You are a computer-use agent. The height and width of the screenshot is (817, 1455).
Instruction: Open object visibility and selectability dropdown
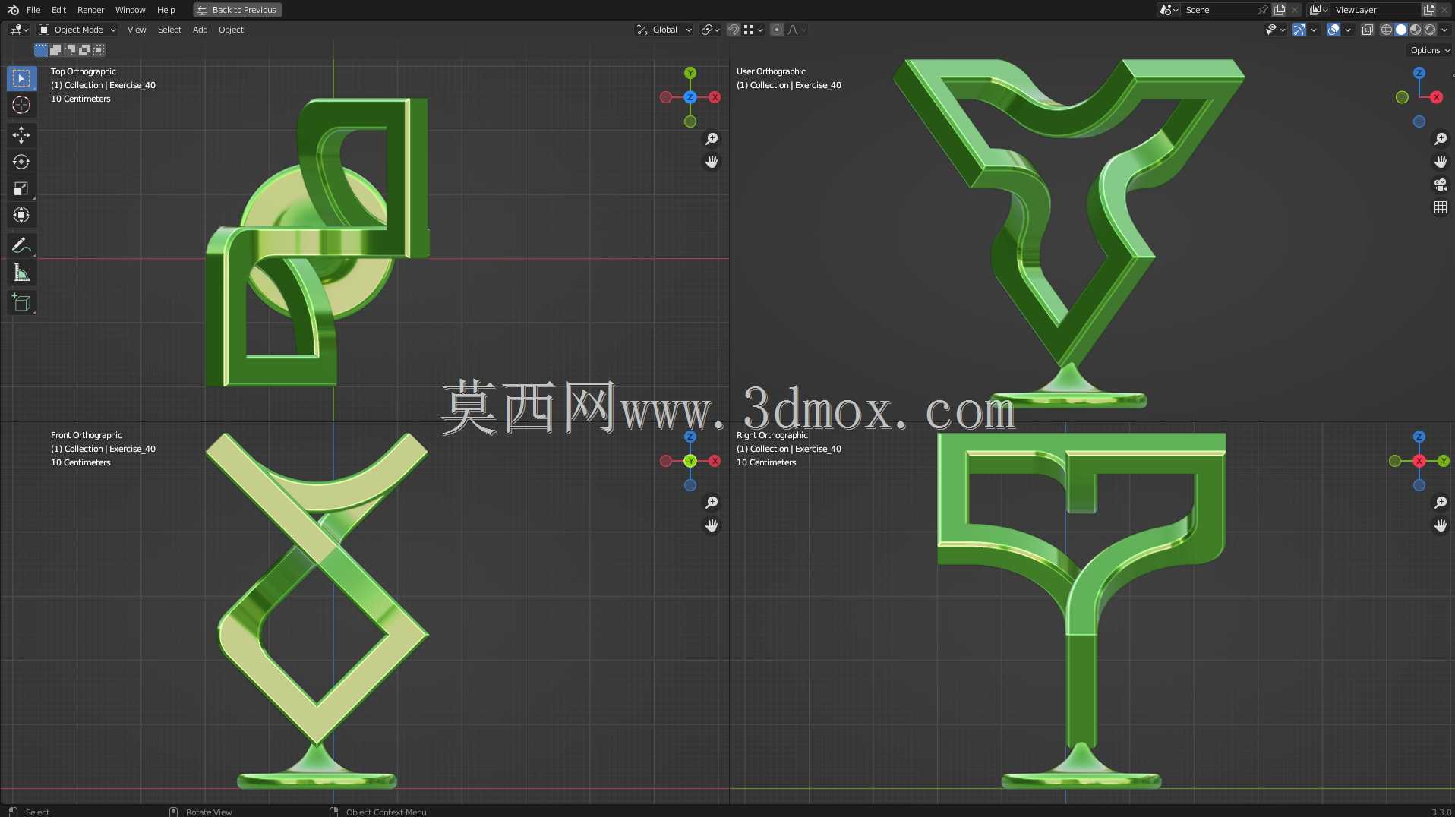tap(1275, 30)
